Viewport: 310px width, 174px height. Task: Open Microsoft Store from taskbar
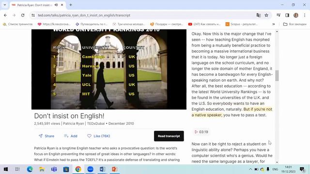pyautogui.click(x=66, y=169)
